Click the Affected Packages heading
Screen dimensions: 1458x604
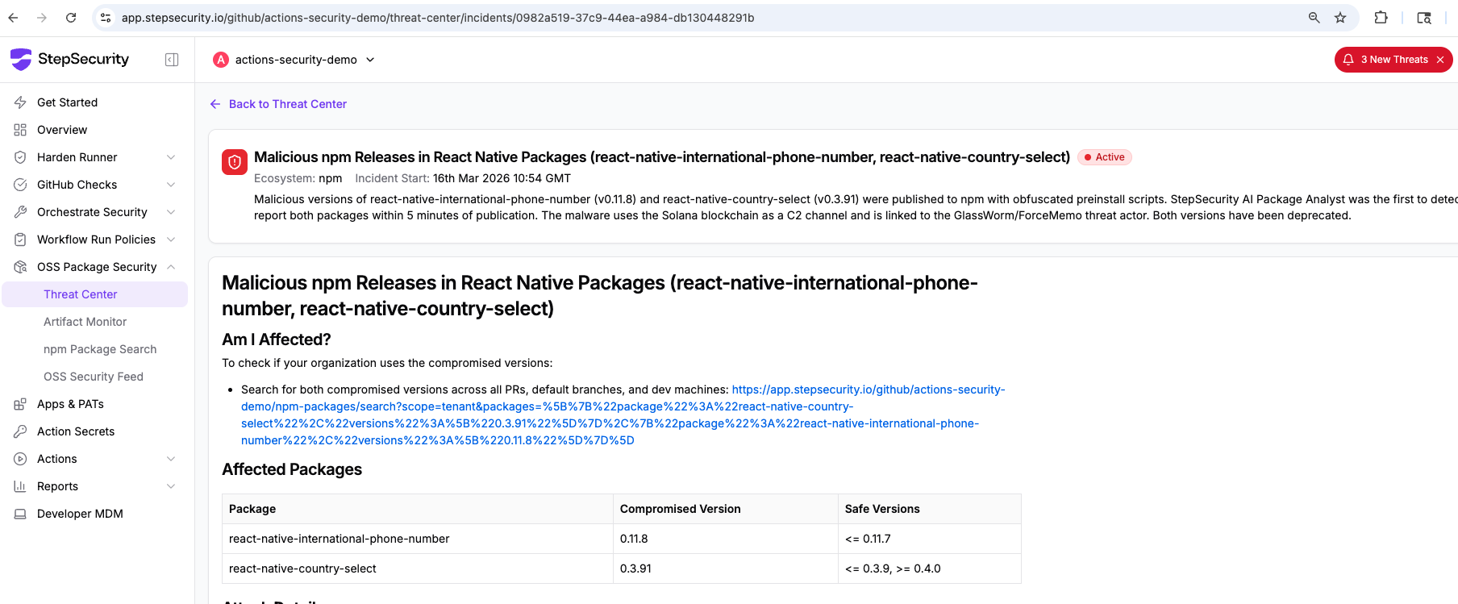[x=292, y=469]
